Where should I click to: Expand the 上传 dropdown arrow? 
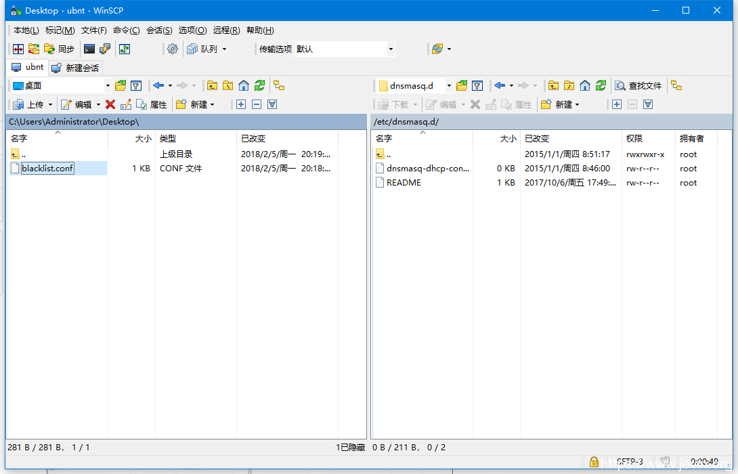click(x=50, y=104)
